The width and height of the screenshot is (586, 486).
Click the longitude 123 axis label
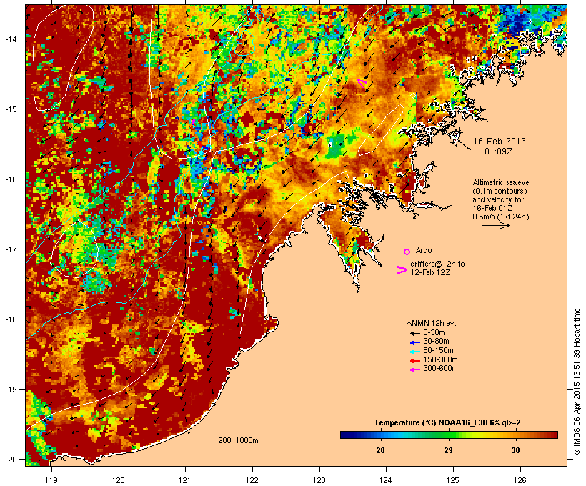point(319,480)
